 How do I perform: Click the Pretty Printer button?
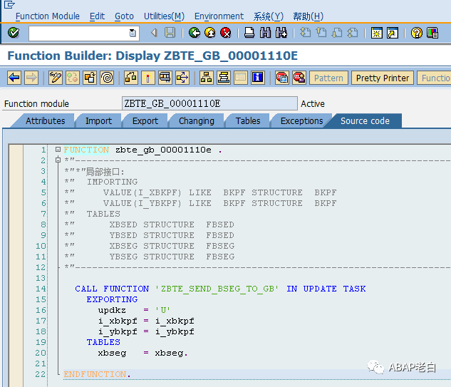point(383,78)
